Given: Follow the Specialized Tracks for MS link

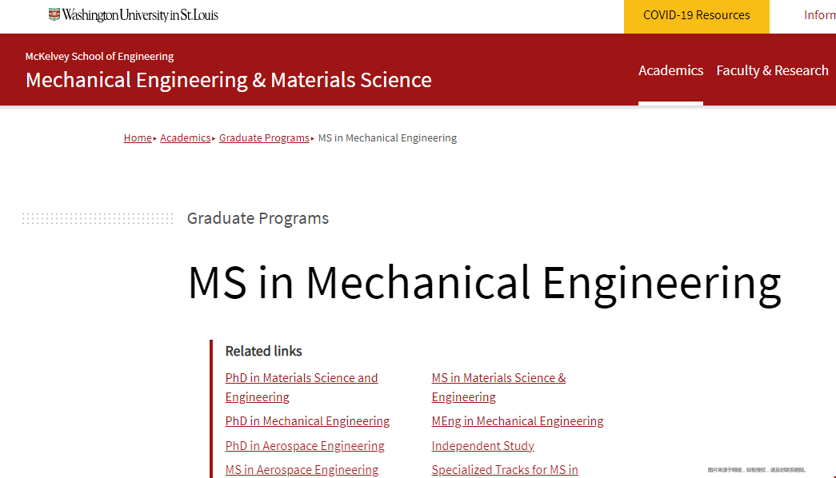Looking at the screenshot, I should tap(504, 469).
